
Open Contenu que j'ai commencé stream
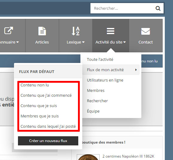coord(46,96)
